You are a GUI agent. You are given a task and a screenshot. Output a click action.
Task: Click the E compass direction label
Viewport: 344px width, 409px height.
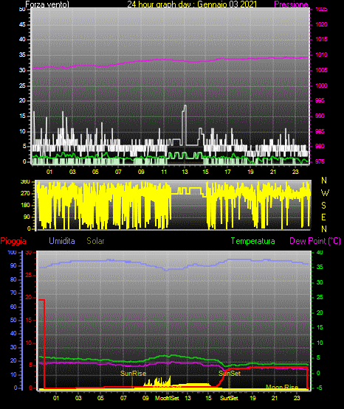click(323, 217)
